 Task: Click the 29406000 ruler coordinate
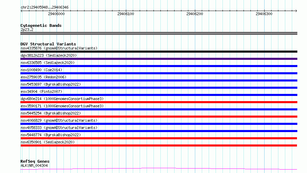coord(56,14)
